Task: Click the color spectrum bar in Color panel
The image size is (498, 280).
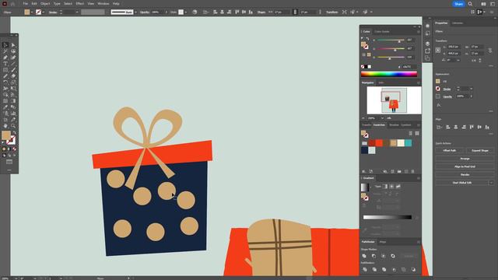Action: click(389, 75)
